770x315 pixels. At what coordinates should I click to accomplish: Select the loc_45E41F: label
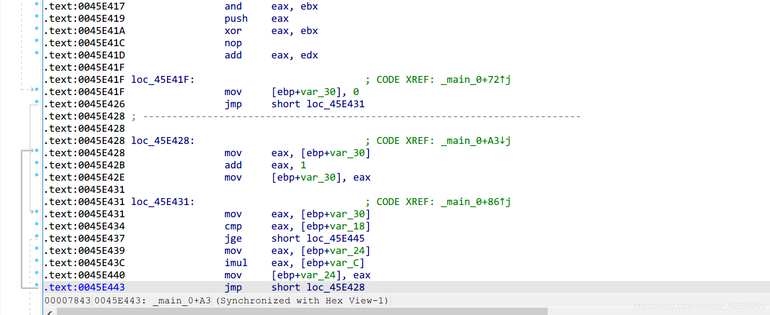tap(163, 80)
